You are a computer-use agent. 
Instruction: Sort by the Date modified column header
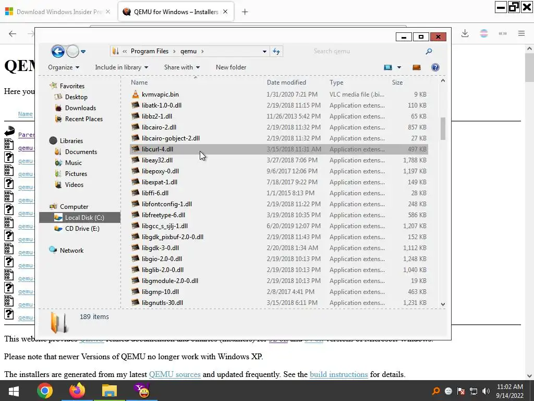pyautogui.click(x=286, y=82)
